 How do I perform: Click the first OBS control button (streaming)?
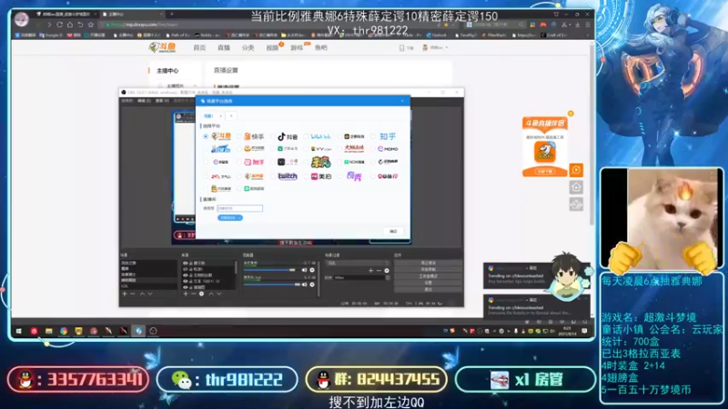(428, 263)
